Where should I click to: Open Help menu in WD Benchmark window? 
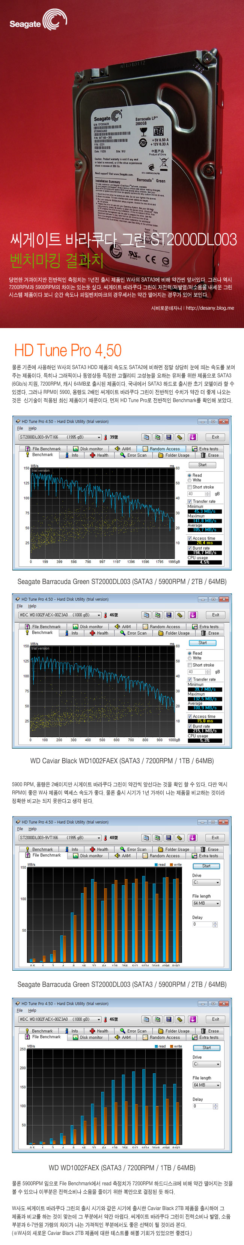[x=32, y=606]
